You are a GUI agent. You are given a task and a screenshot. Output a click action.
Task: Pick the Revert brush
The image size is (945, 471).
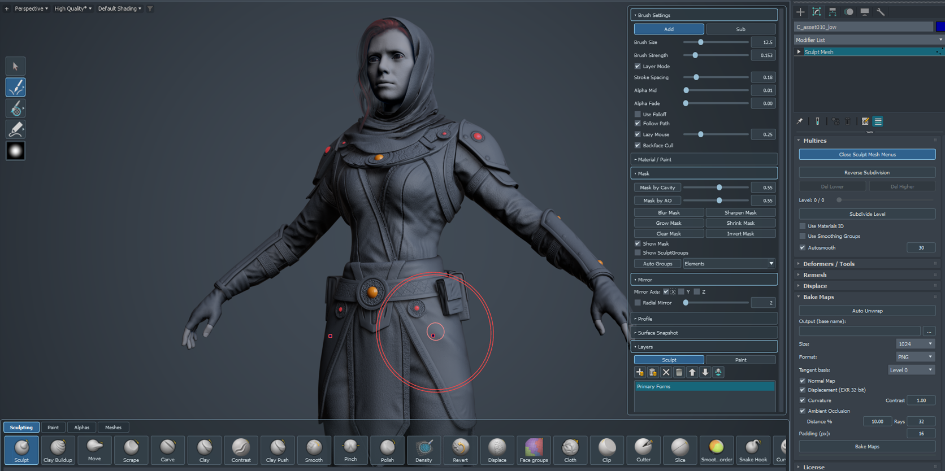[x=461, y=450]
